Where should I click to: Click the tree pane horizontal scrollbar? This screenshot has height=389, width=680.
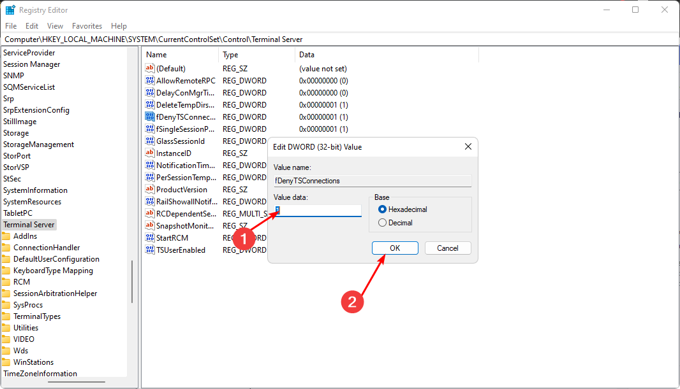pos(77,382)
